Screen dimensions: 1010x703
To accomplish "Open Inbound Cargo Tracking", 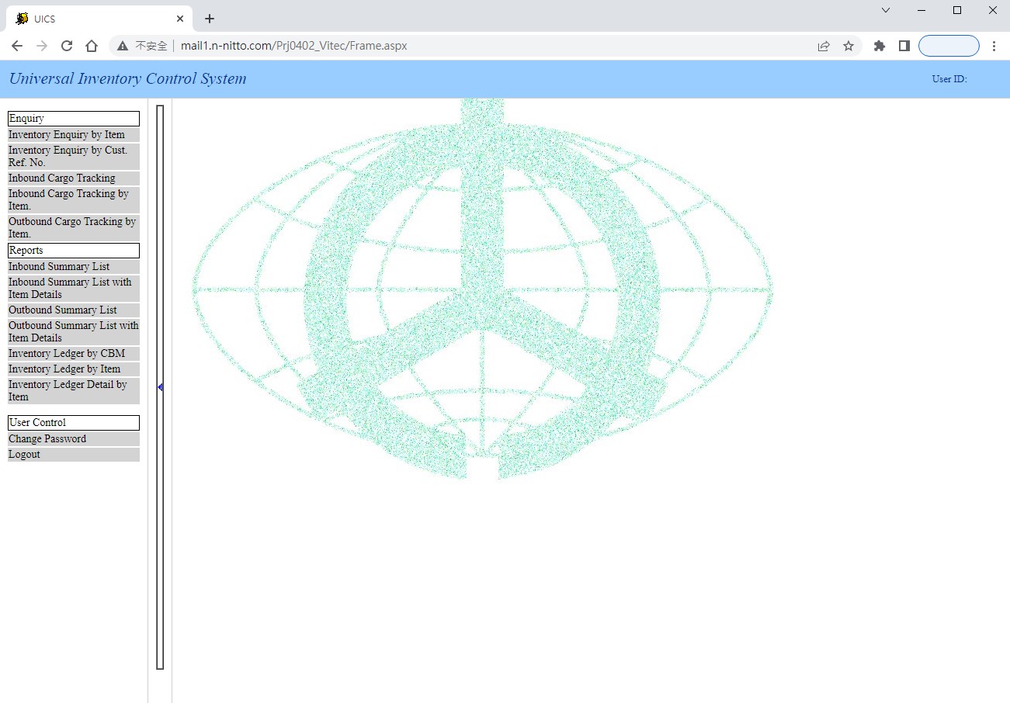I will click(74, 178).
